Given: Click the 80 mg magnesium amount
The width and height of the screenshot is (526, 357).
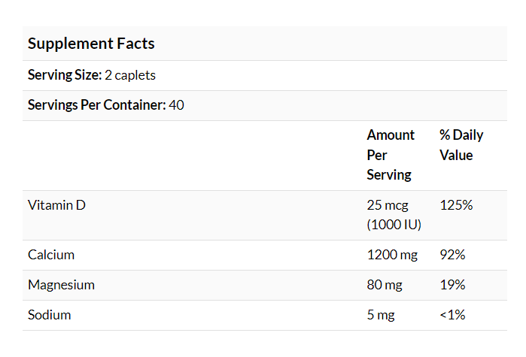Looking at the screenshot, I should [385, 285].
